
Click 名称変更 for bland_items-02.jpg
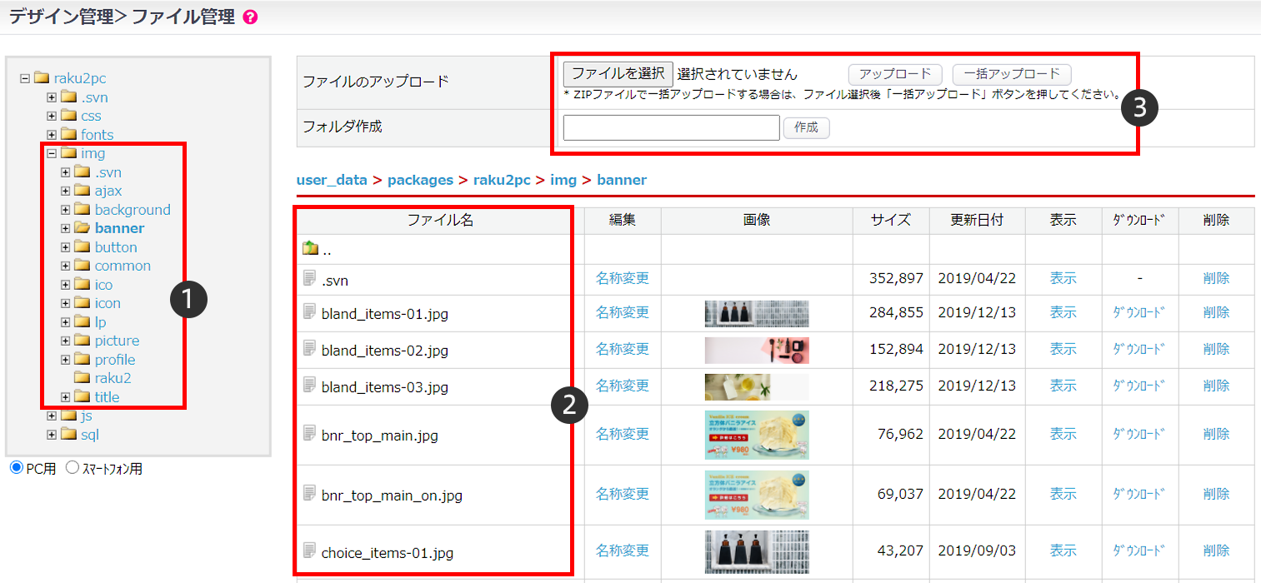(x=622, y=349)
